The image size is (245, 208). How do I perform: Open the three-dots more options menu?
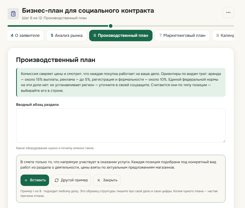click(228, 12)
